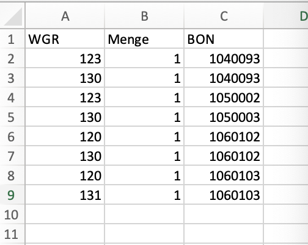Select cell A6 containing 120
The image size is (308, 245).
pyautogui.click(x=65, y=137)
